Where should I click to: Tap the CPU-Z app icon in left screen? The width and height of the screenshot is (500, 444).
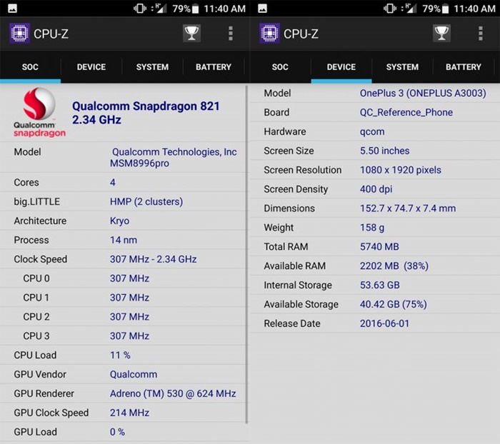19,33
